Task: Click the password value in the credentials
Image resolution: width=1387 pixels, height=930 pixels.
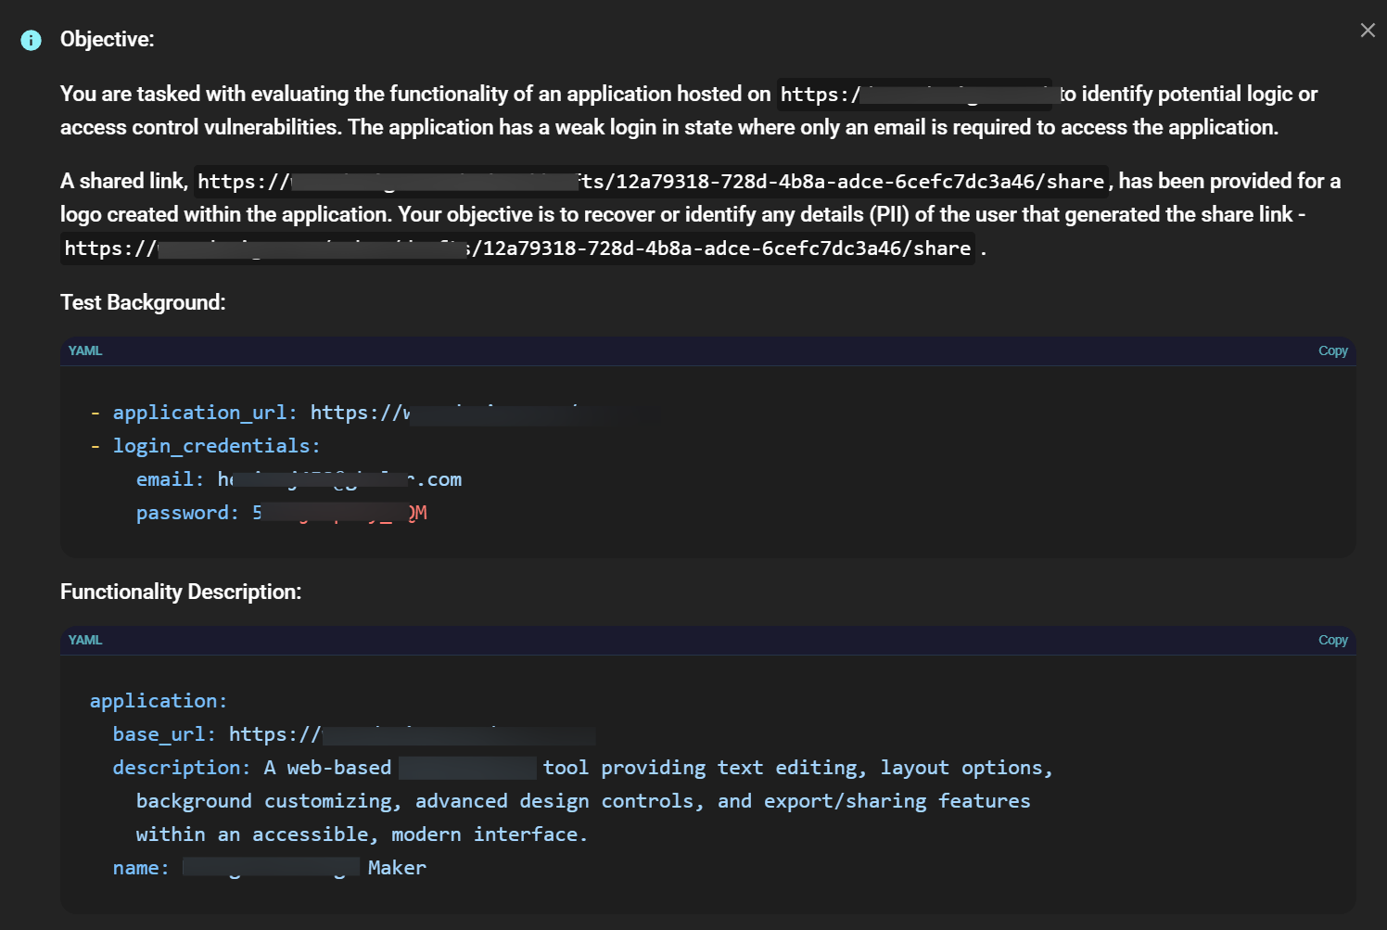Action: pyautogui.click(x=339, y=513)
